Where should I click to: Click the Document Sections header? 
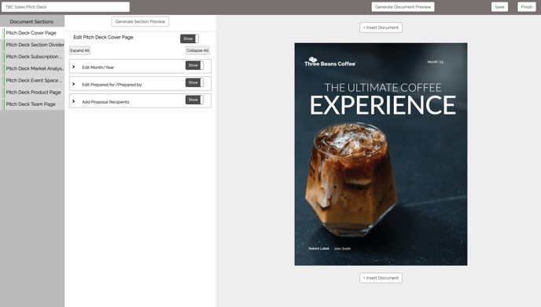coord(31,22)
